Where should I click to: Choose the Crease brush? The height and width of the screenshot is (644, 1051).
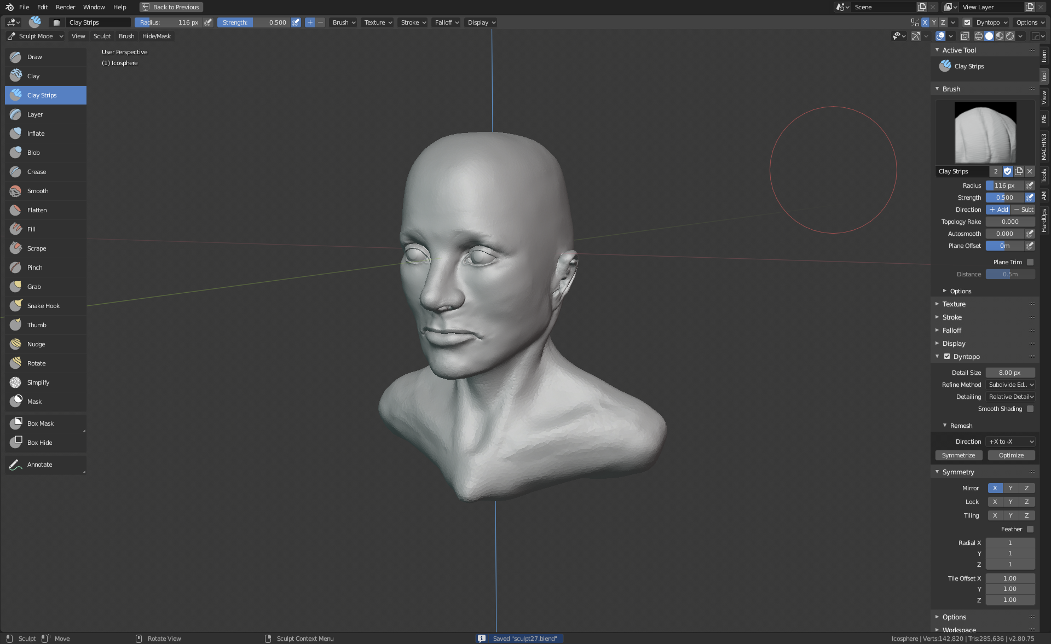37,172
